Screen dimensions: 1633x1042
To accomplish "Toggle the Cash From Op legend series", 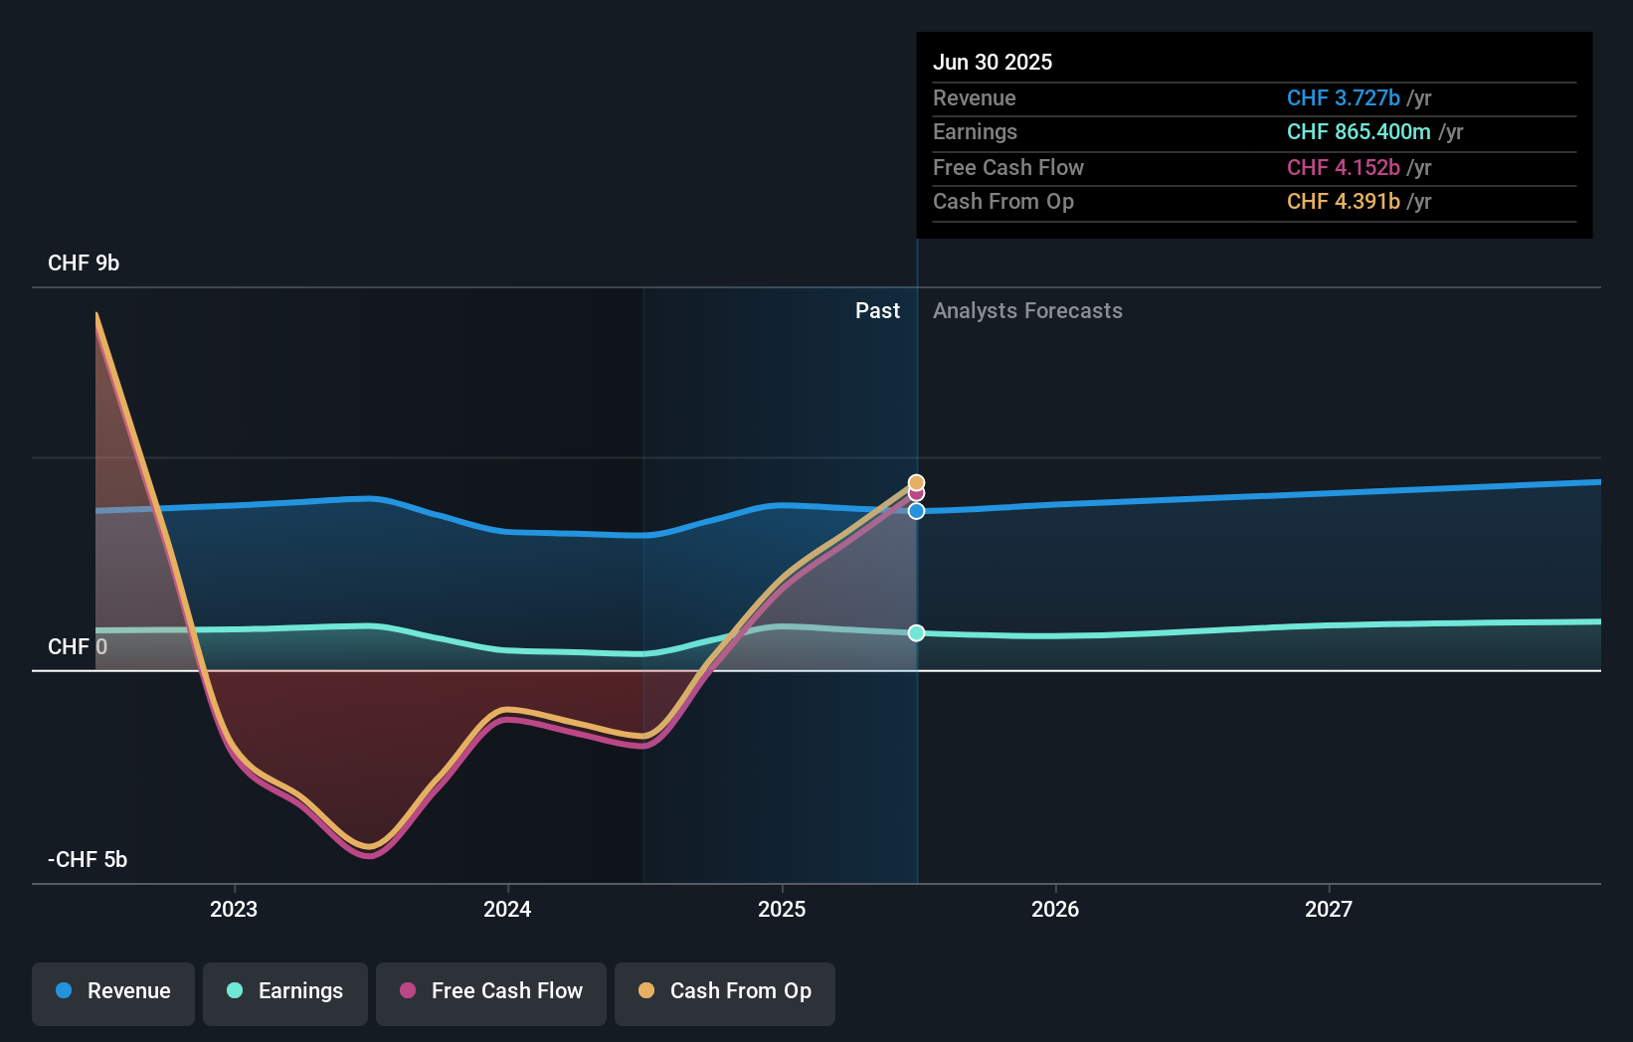I will pos(725,993).
